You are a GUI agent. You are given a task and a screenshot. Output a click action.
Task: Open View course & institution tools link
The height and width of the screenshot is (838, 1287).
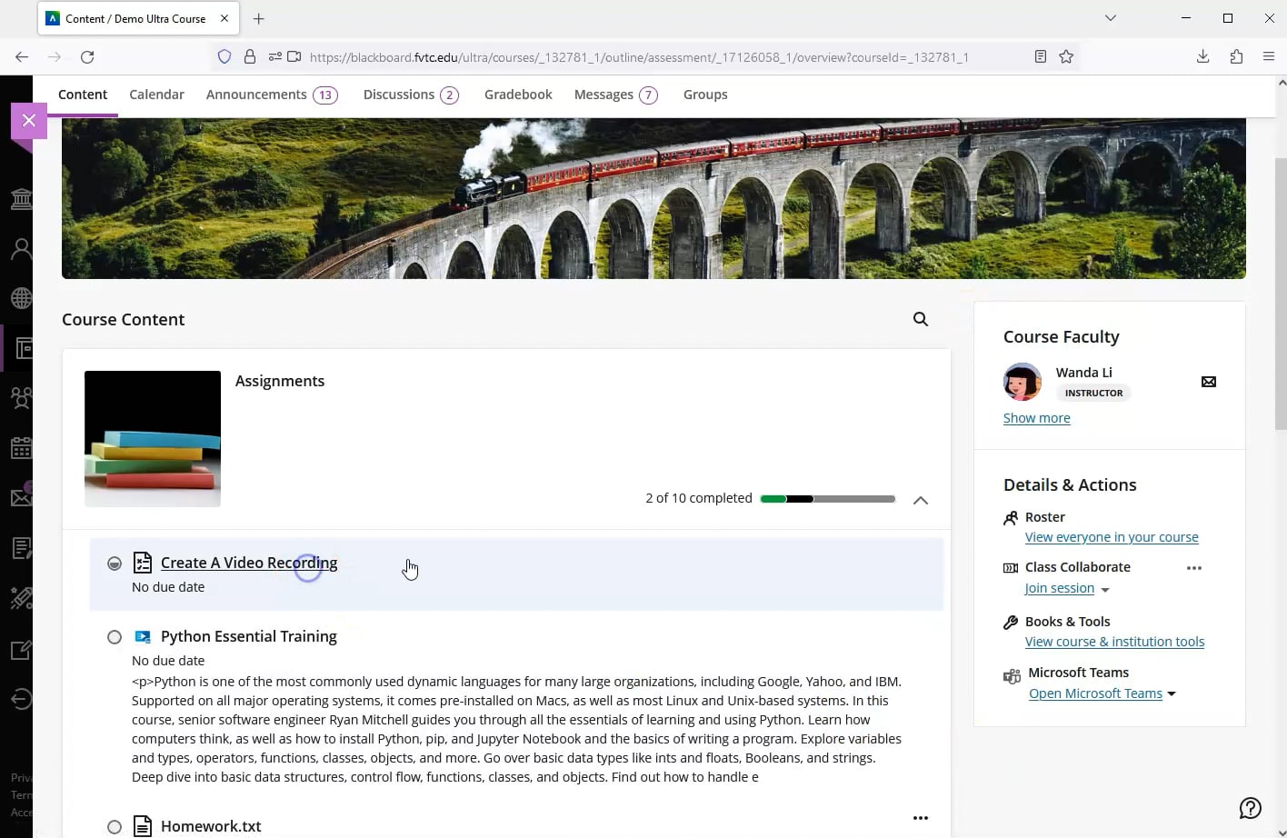pyautogui.click(x=1114, y=642)
